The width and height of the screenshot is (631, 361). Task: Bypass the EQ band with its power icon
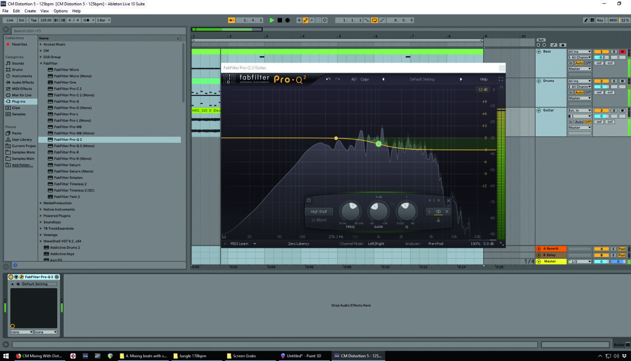click(308, 200)
